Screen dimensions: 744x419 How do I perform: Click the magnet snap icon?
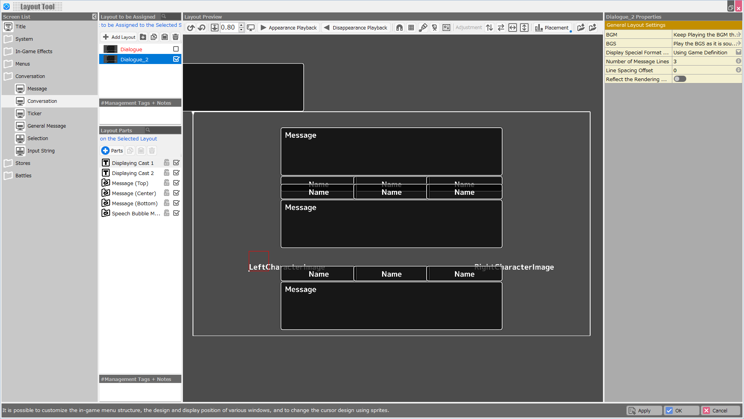(x=400, y=28)
